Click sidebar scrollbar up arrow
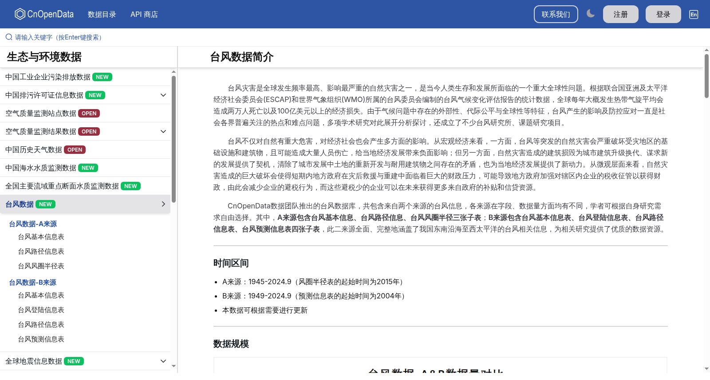Image resolution: width=710 pixels, height=380 pixels. click(x=174, y=71)
